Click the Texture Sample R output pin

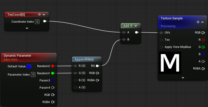click(x=203, y=40)
